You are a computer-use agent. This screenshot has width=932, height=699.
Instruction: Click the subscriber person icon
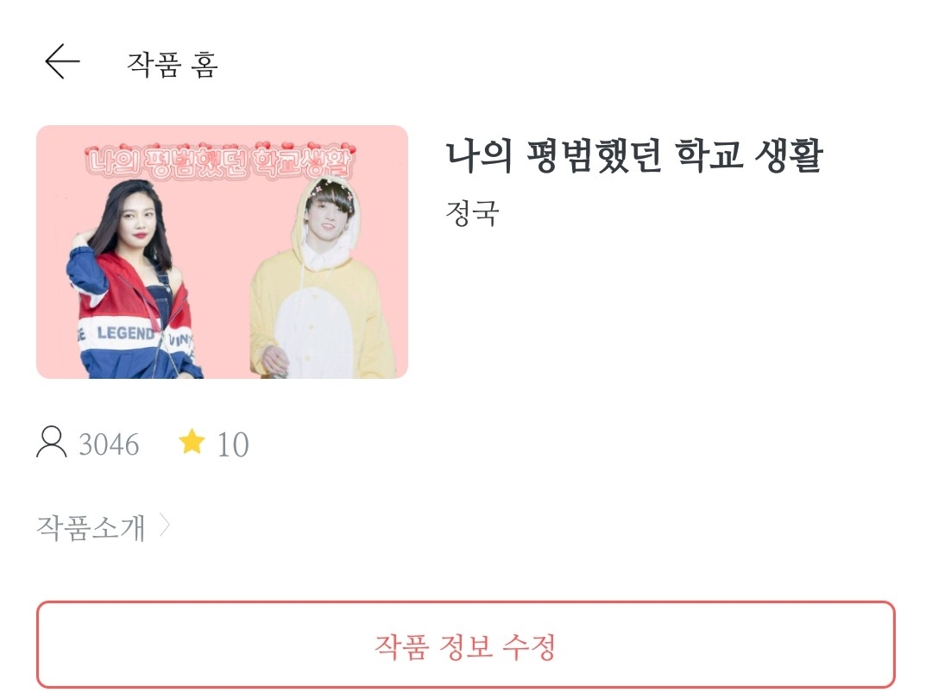[52, 442]
